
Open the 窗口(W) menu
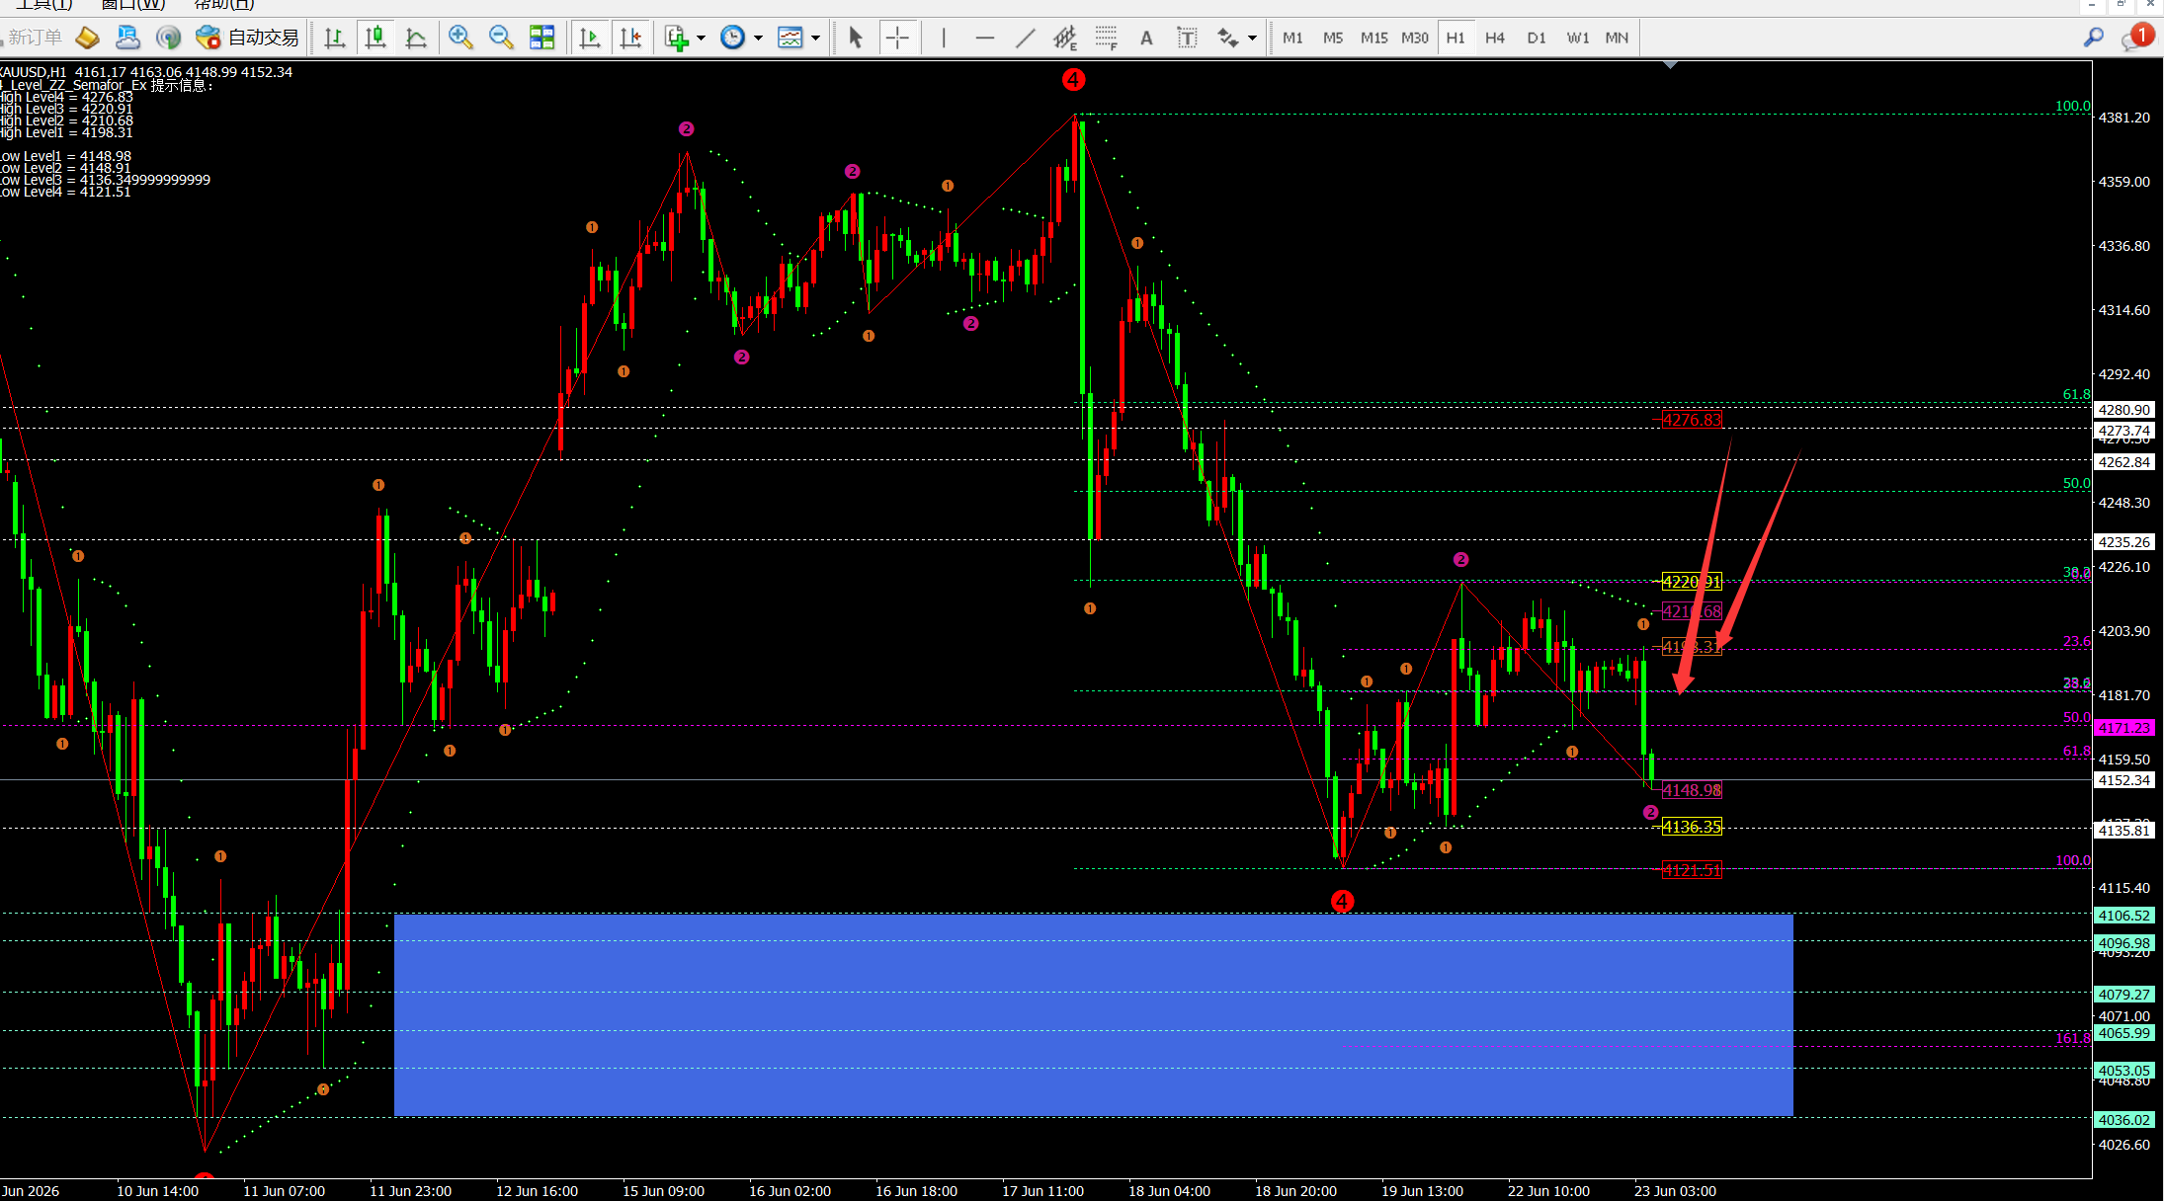click(x=133, y=5)
